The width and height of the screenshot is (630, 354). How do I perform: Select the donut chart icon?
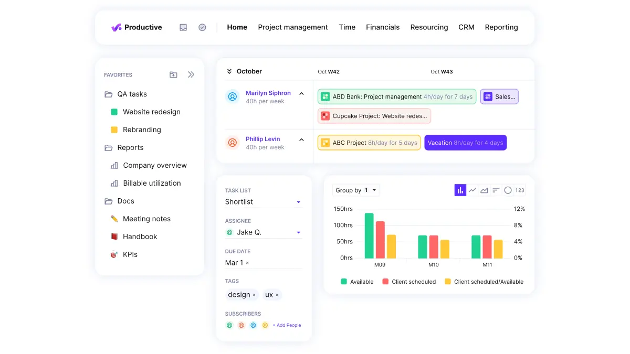pyautogui.click(x=508, y=190)
